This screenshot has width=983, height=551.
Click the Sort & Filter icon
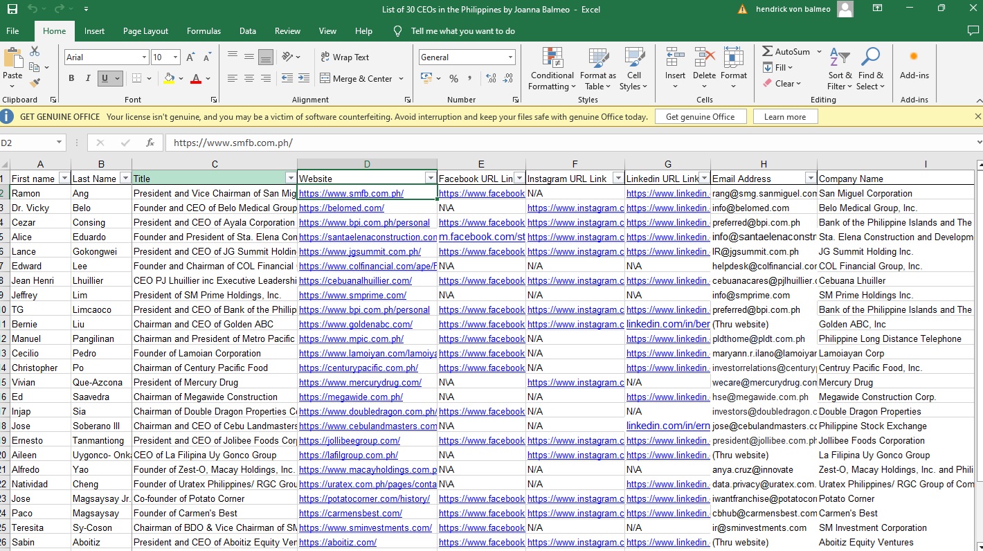(840, 69)
